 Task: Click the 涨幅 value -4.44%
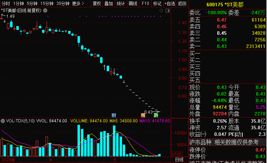point(219,100)
